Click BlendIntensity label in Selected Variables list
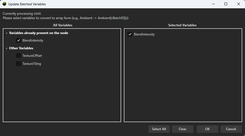 pyautogui.click(x=144, y=34)
